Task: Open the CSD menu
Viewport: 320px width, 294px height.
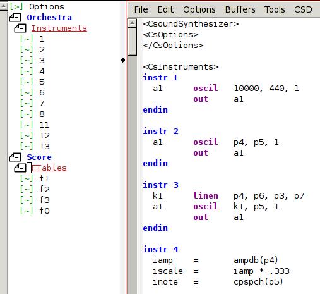Action: tap(303, 9)
